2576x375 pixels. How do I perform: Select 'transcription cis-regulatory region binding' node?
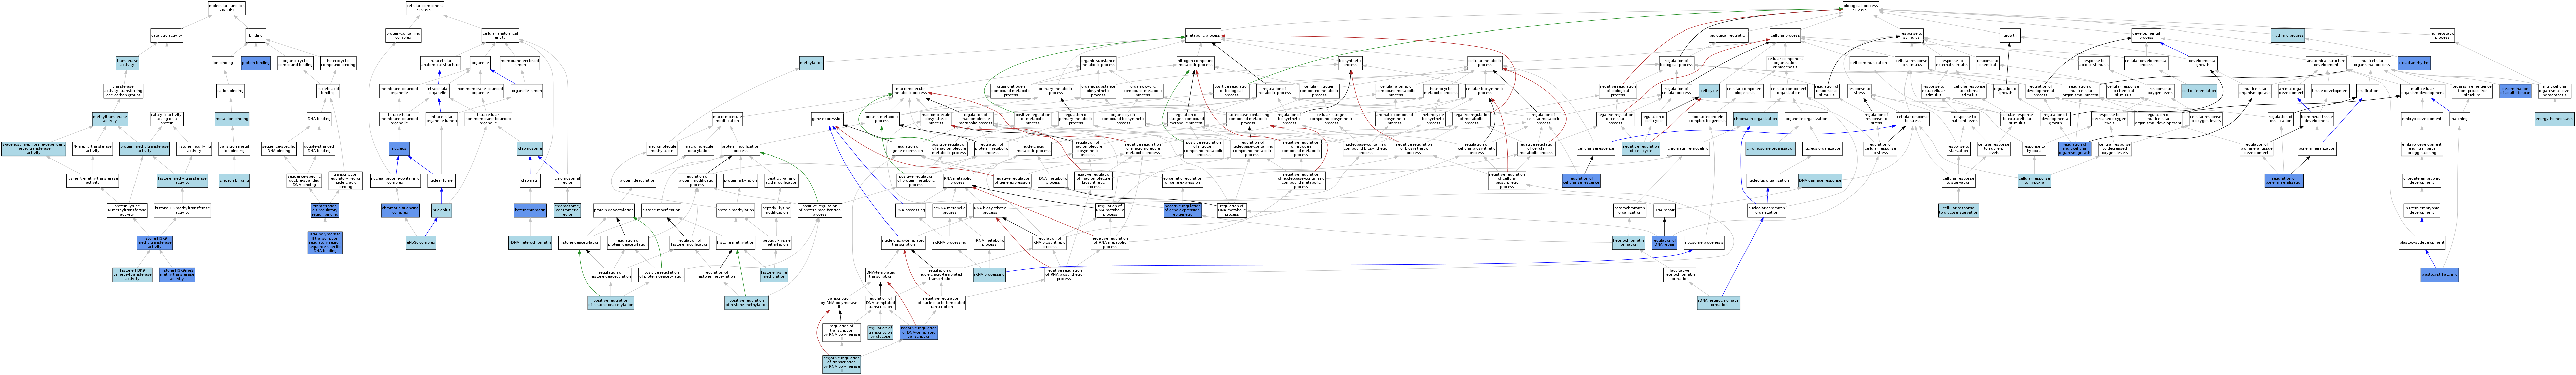point(325,211)
